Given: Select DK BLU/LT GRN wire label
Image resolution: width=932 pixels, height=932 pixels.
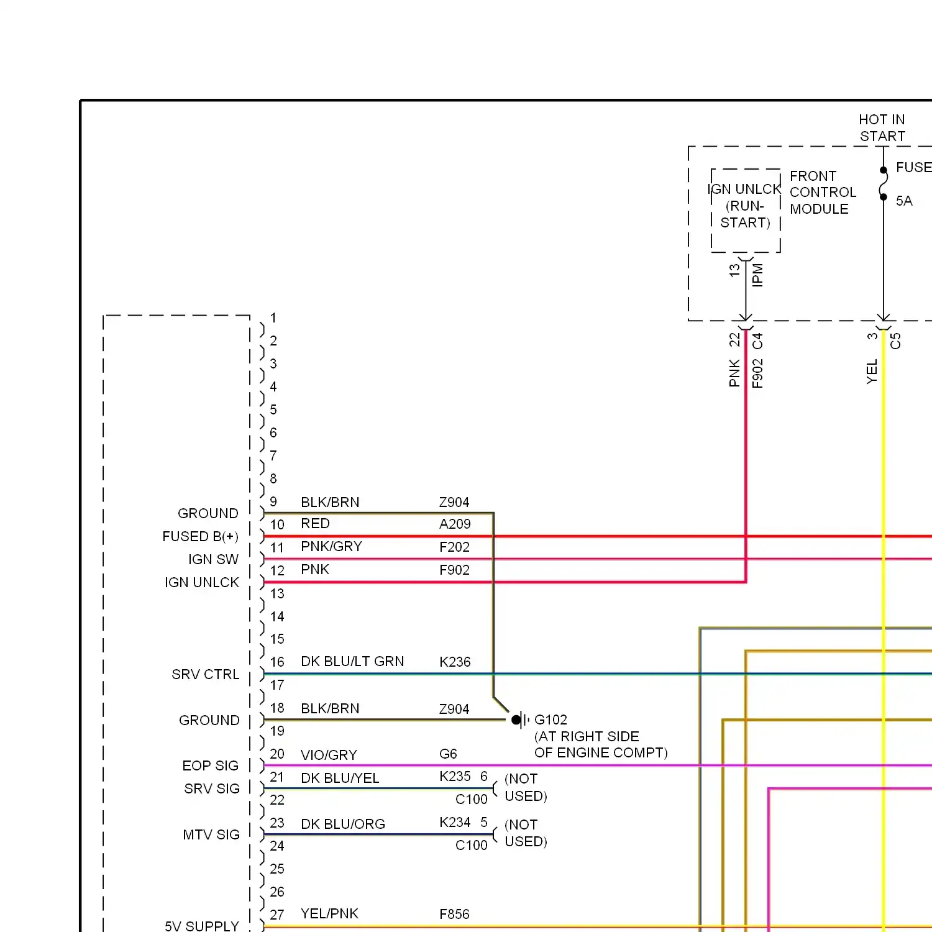Looking at the screenshot, I should pos(352,662).
